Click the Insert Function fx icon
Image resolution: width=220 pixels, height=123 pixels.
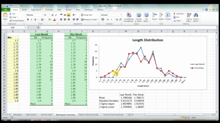click(x=38, y=27)
